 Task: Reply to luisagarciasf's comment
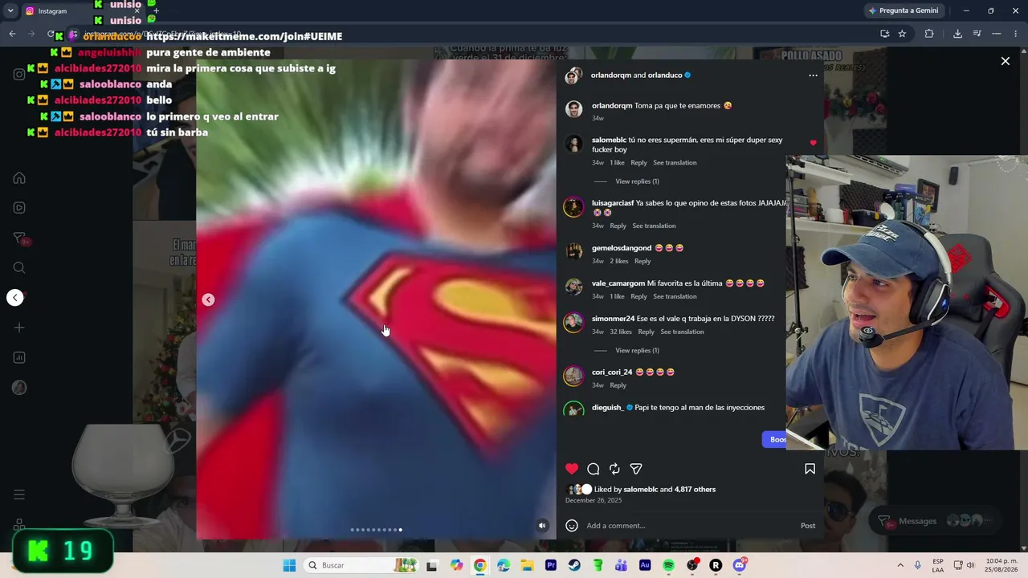[x=618, y=226]
